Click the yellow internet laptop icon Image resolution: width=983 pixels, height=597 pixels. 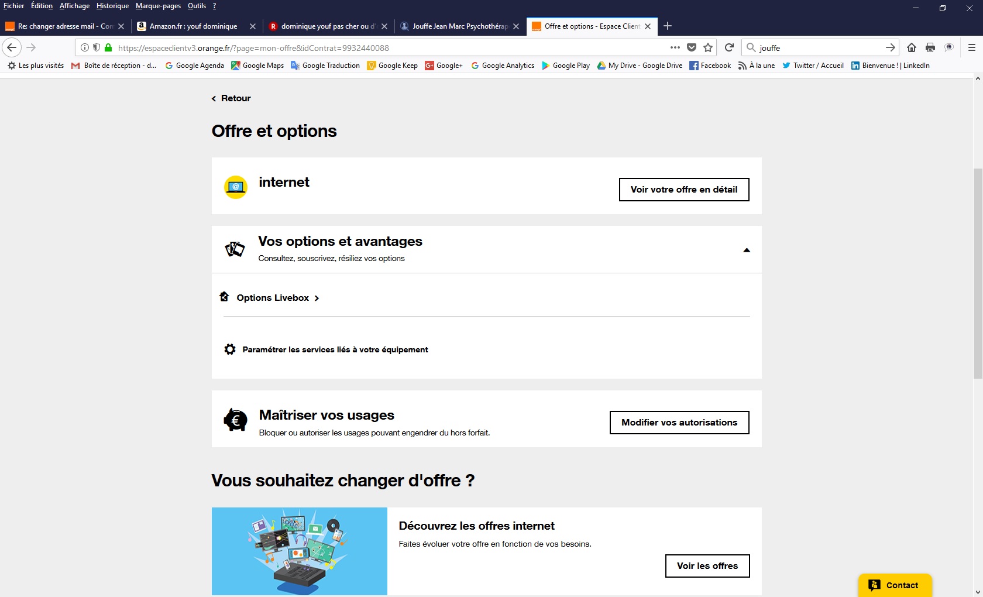coord(236,187)
